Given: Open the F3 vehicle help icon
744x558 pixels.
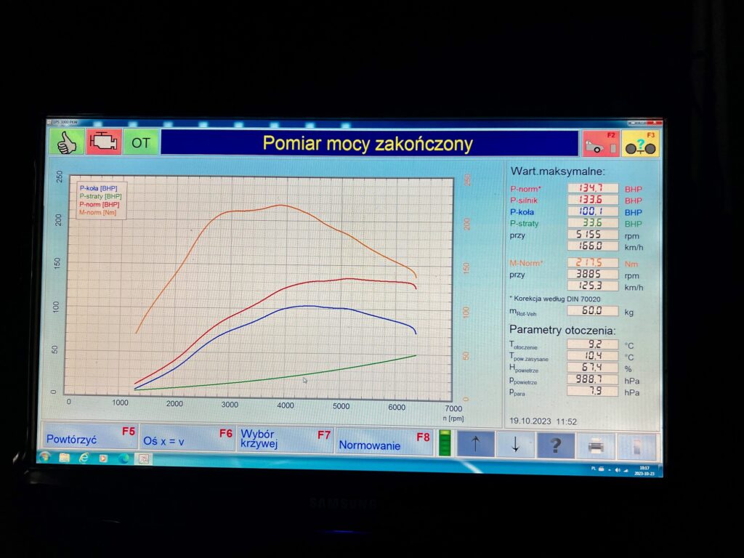Looking at the screenshot, I should click(641, 144).
